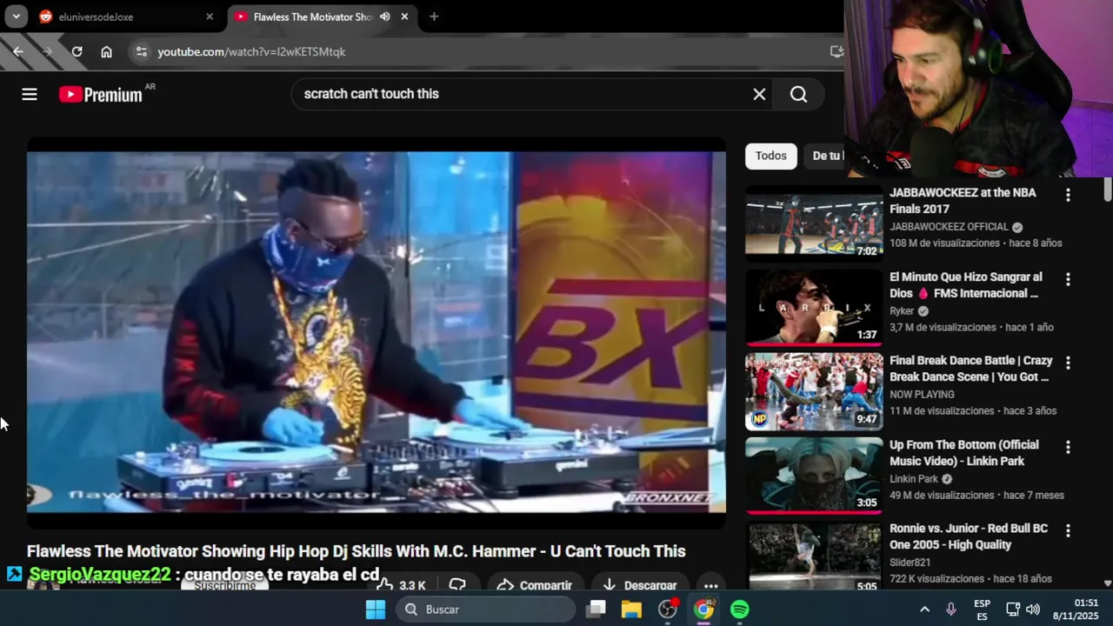The image size is (1113, 626).
Task: Open the YouTube hamburger guide menu
Action: point(30,94)
